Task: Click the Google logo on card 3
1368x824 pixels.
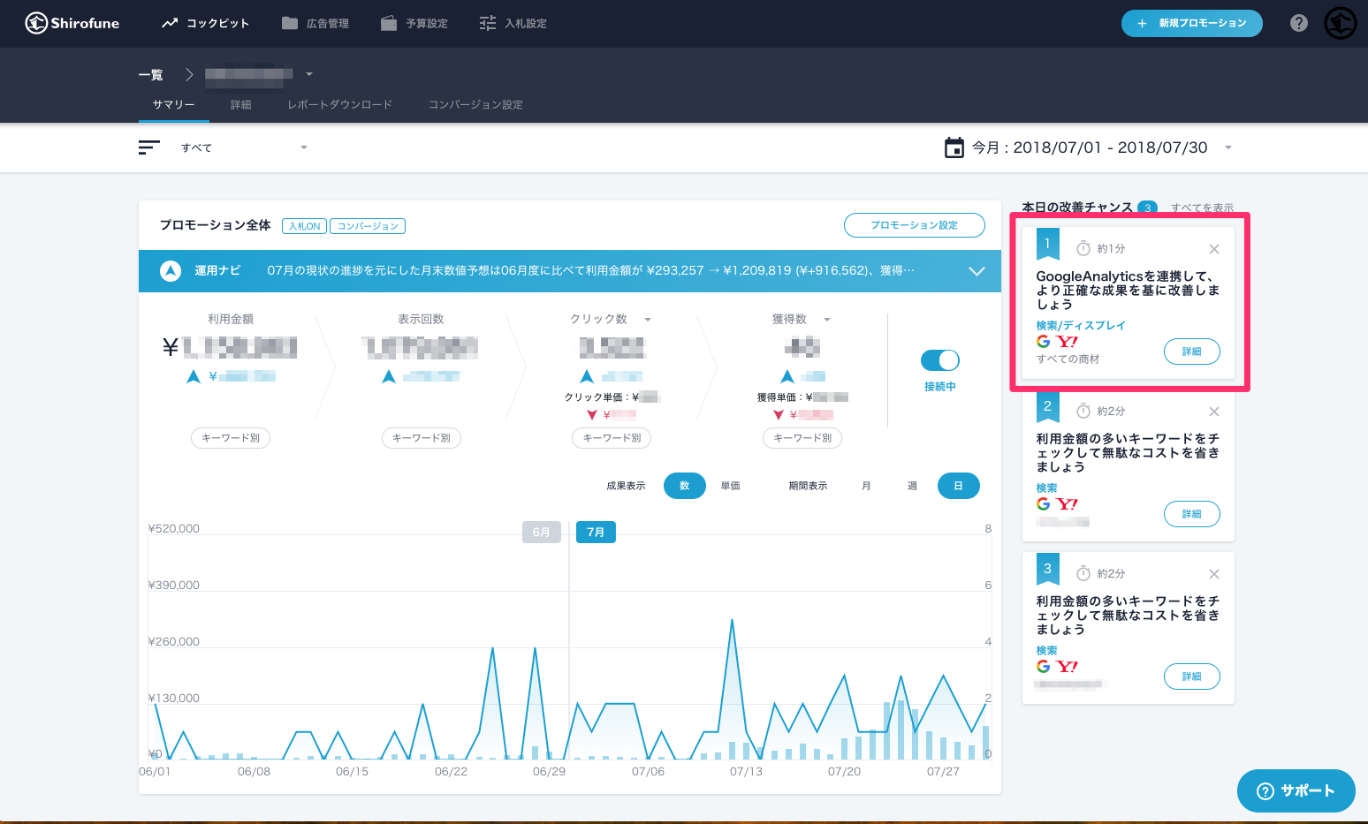Action: click(1044, 667)
